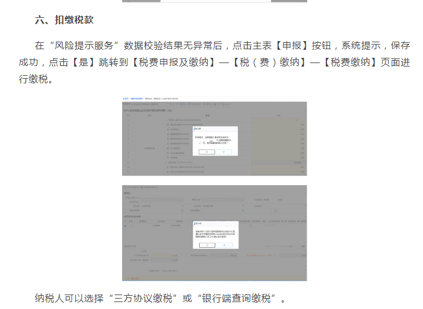The height and width of the screenshot is (309, 423).
Task: Click the section heading "六、扣缴税款"
Action: coord(64,20)
